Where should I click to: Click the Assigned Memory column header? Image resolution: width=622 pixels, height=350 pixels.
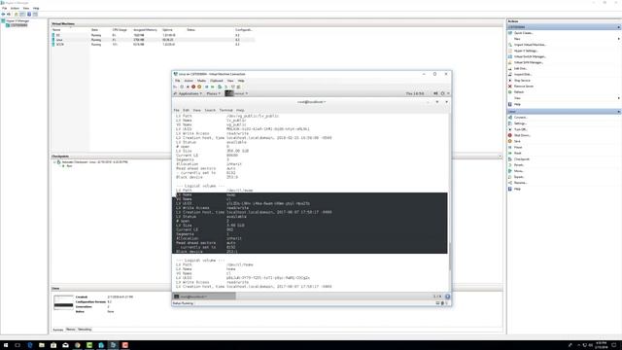click(145, 30)
